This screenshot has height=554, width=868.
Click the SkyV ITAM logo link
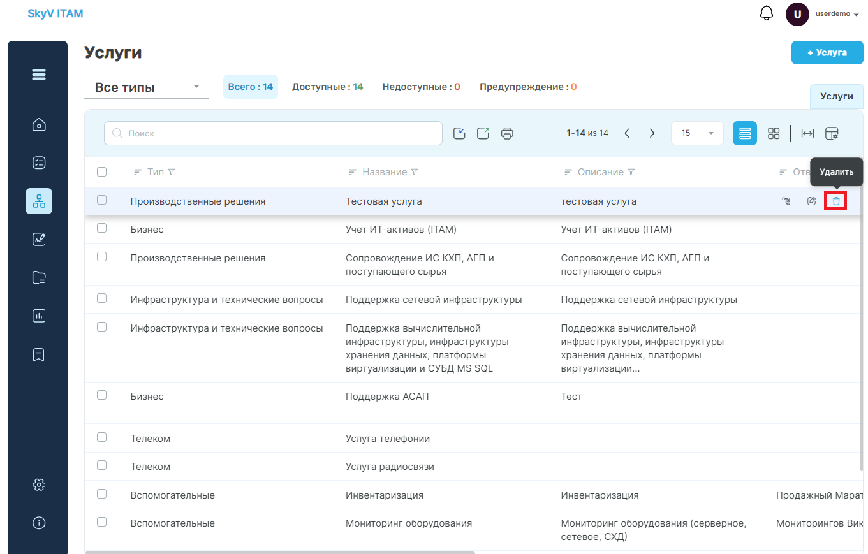tap(55, 13)
